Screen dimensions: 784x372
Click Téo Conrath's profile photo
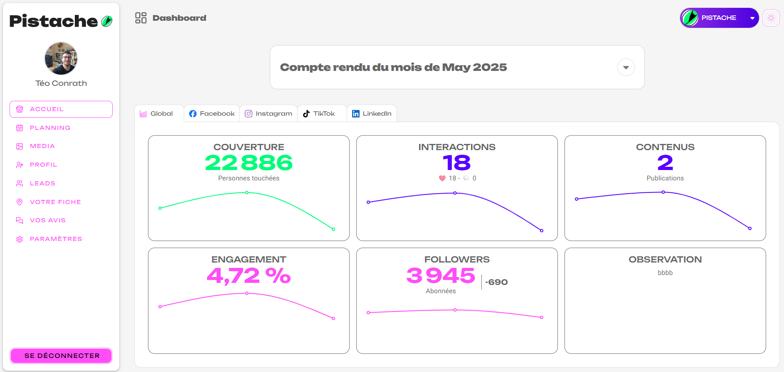click(x=61, y=58)
